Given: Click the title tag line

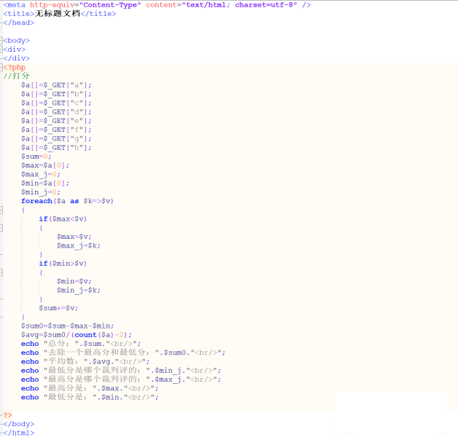Looking at the screenshot, I should coord(60,13).
